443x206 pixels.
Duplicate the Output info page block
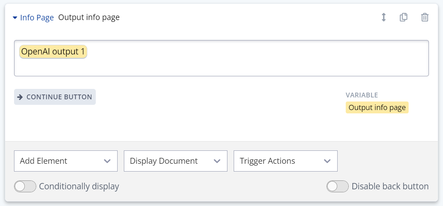pyautogui.click(x=404, y=17)
